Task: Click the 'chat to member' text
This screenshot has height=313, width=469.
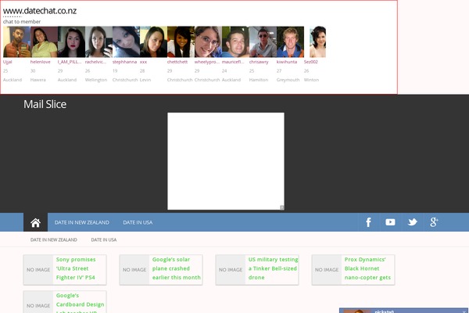Action: click(x=22, y=22)
